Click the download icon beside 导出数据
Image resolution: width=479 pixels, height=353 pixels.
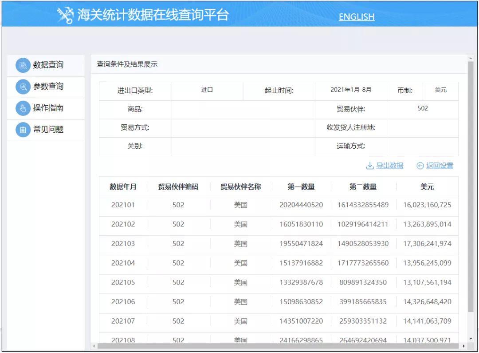[x=369, y=166]
